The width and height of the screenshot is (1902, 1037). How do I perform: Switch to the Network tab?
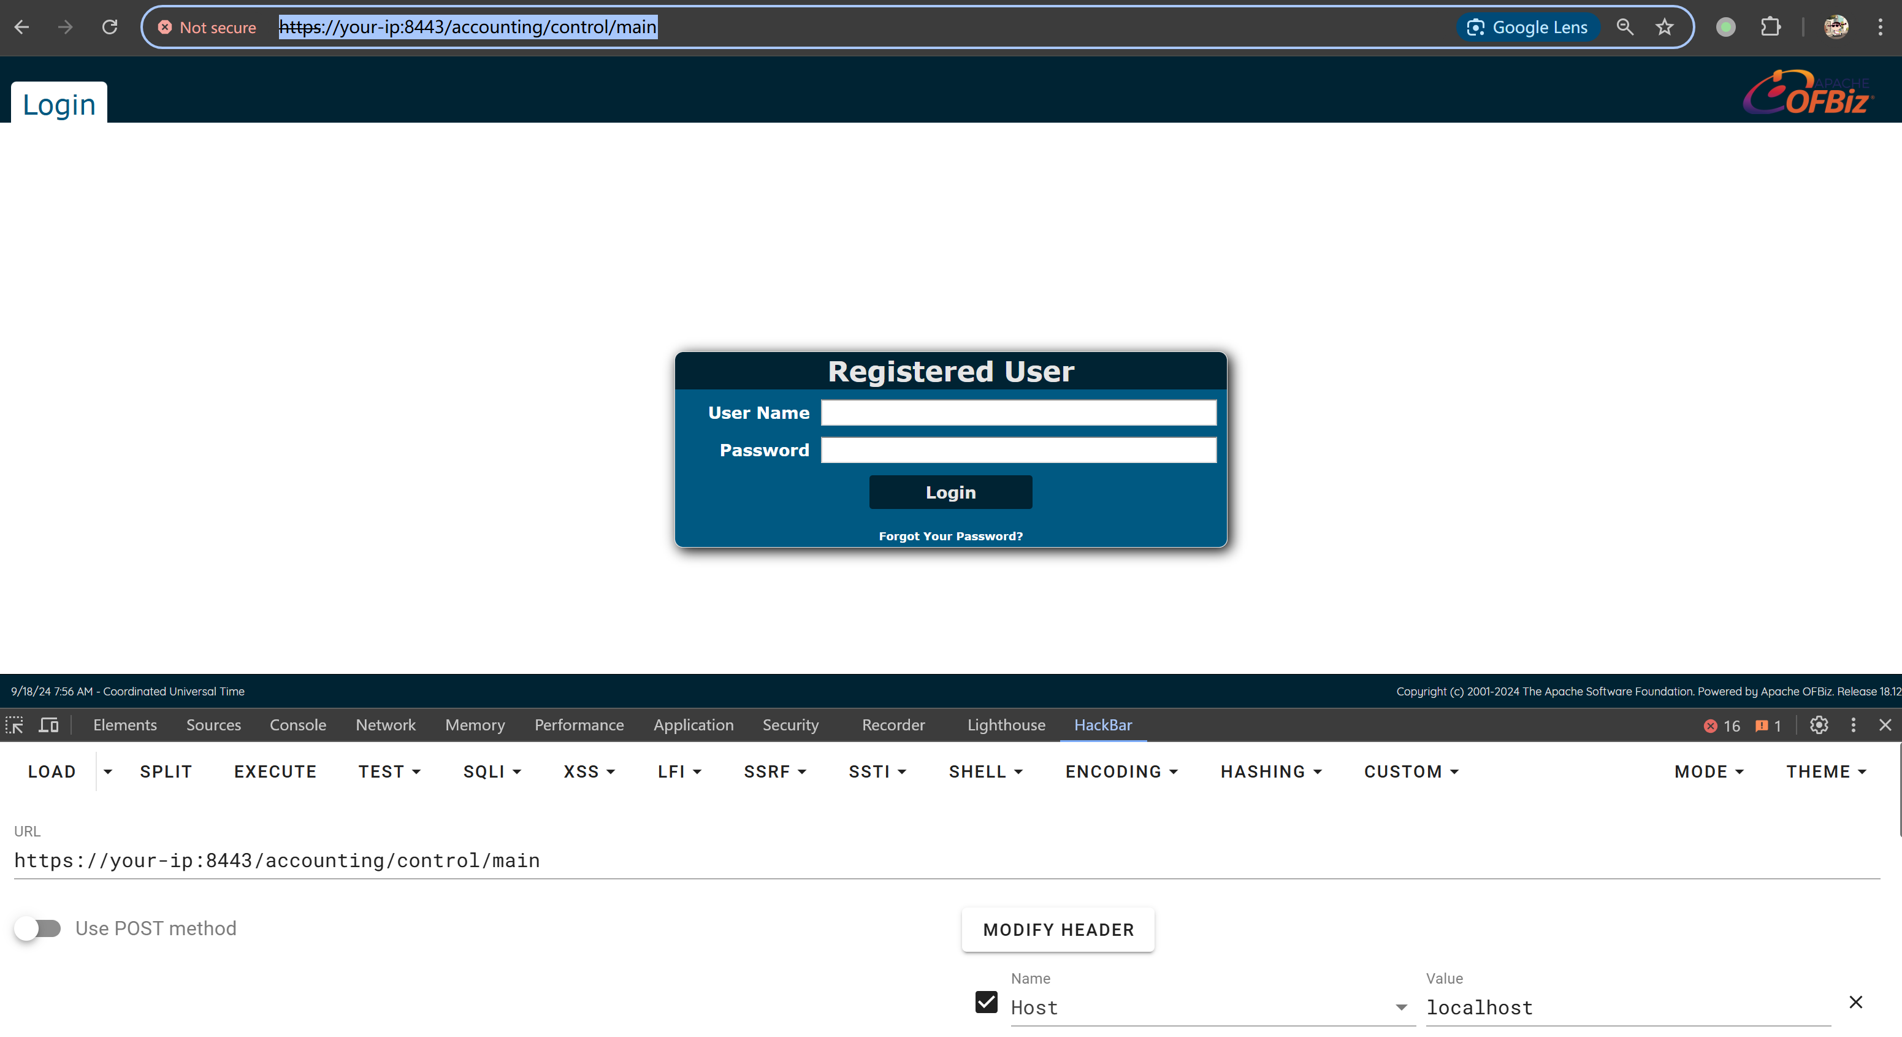coord(386,725)
